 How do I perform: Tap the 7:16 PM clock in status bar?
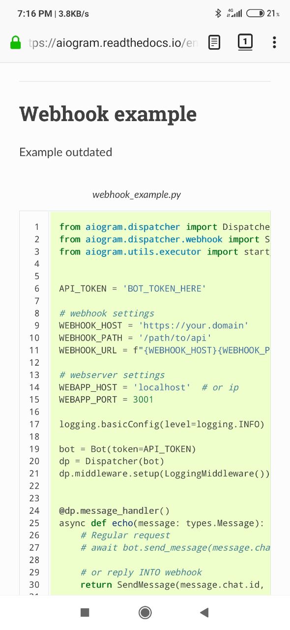pos(35,13)
